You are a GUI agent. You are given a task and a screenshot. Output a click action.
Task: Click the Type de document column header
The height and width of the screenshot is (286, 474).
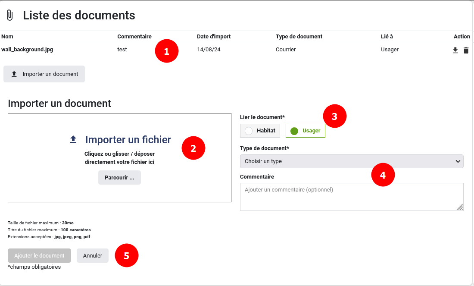pos(299,37)
